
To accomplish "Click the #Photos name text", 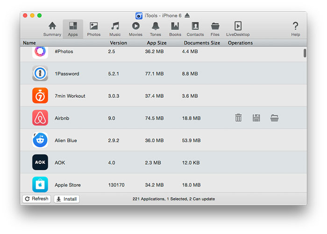I will (64, 51).
